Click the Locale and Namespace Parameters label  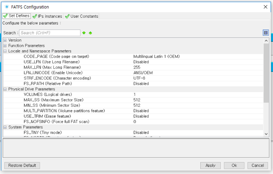40,51
